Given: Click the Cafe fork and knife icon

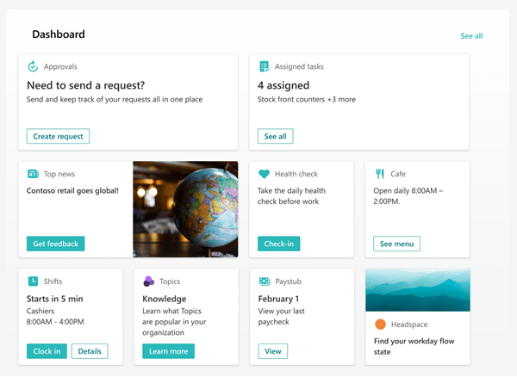Looking at the screenshot, I should (380, 174).
